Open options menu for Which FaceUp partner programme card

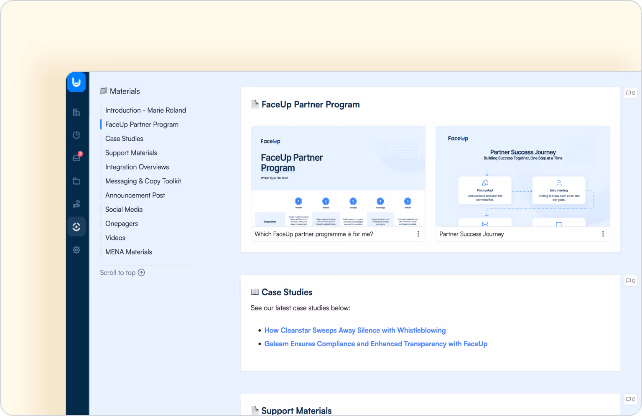pyautogui.click(x=418, y=234)
